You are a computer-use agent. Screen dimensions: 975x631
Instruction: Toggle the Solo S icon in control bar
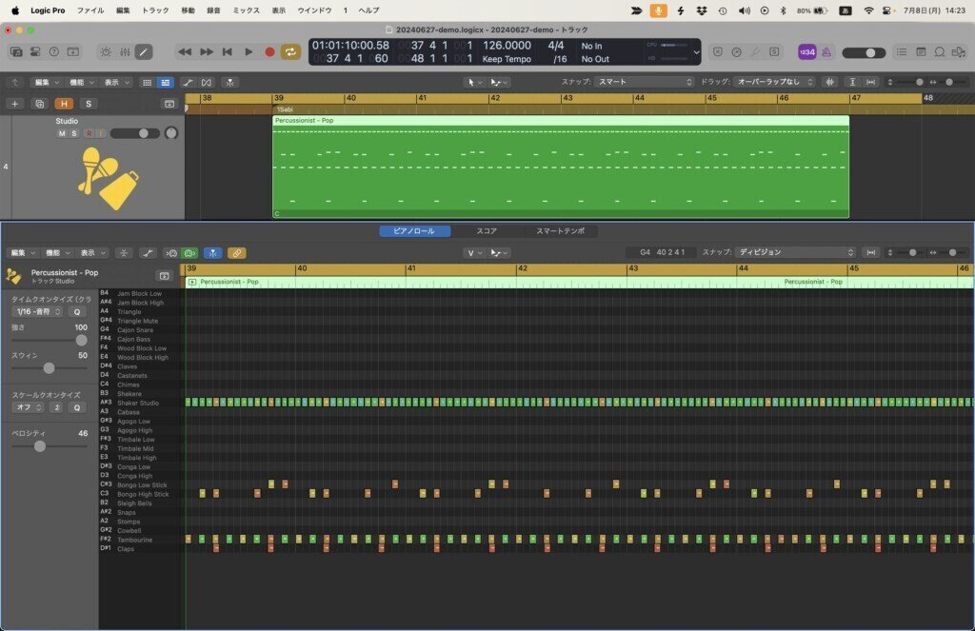774,52
